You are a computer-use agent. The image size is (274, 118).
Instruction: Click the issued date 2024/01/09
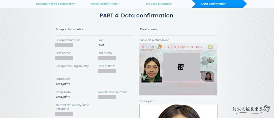click(63, 84)
